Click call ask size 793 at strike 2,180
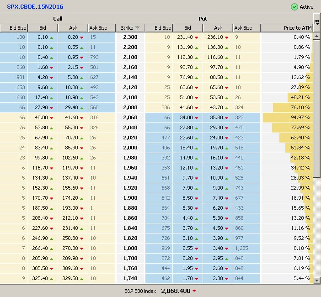321x297 pixels. pos(102,57)
